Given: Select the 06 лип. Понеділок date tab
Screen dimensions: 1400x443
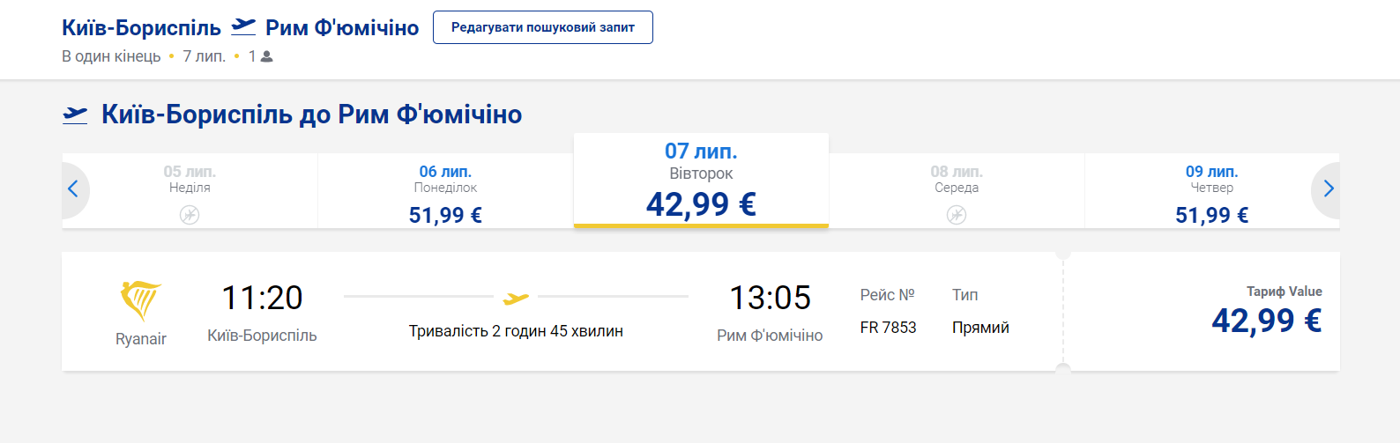Looking at the screenshot, I should tap(445, 191).
